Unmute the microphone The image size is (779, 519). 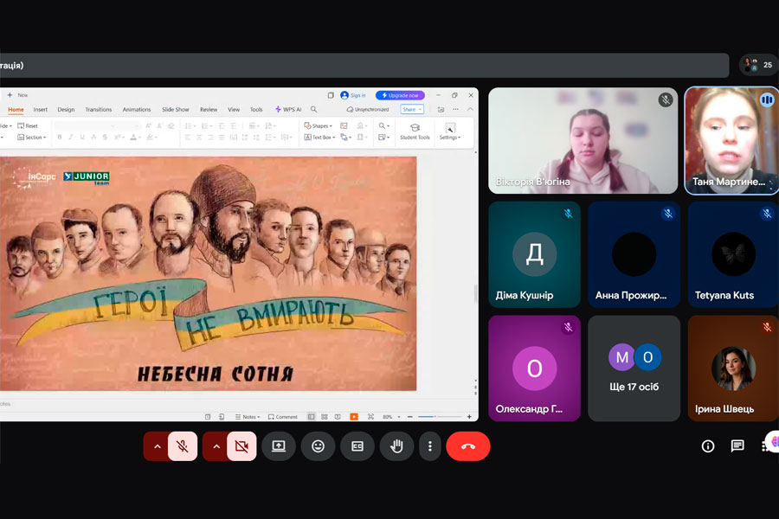click(183, 446)
